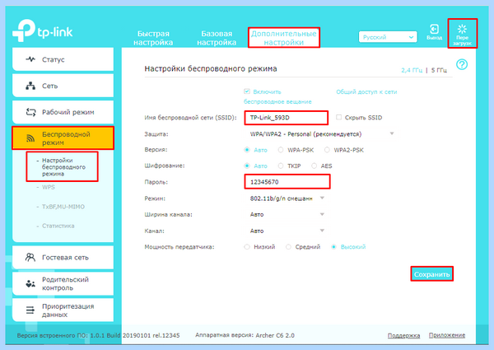
Task: Switch to 2,4 ГГц band
Action: (x=412, y=70)
